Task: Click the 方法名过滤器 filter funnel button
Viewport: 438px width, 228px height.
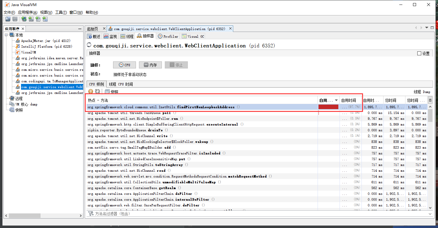Action: [91, 213]
